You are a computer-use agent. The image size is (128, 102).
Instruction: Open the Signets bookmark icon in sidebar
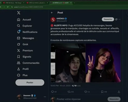19,57
